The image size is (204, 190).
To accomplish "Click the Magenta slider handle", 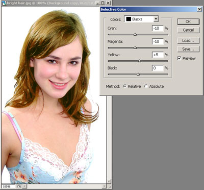I will click(x=135, y=47).
